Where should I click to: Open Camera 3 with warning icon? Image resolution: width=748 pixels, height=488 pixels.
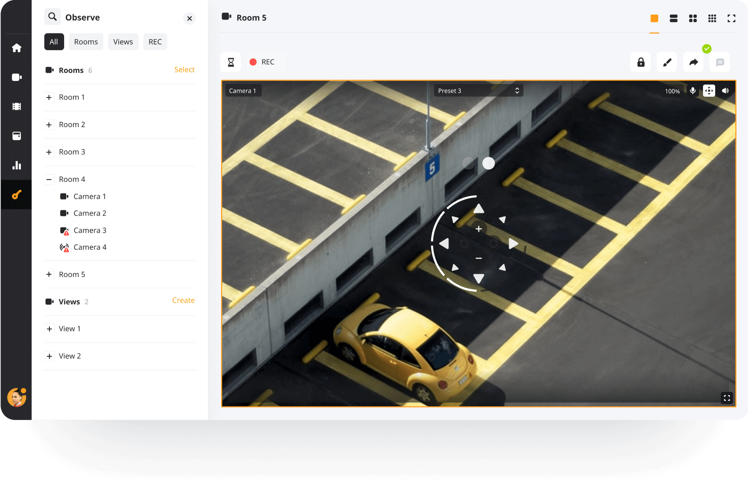[83, 231]
